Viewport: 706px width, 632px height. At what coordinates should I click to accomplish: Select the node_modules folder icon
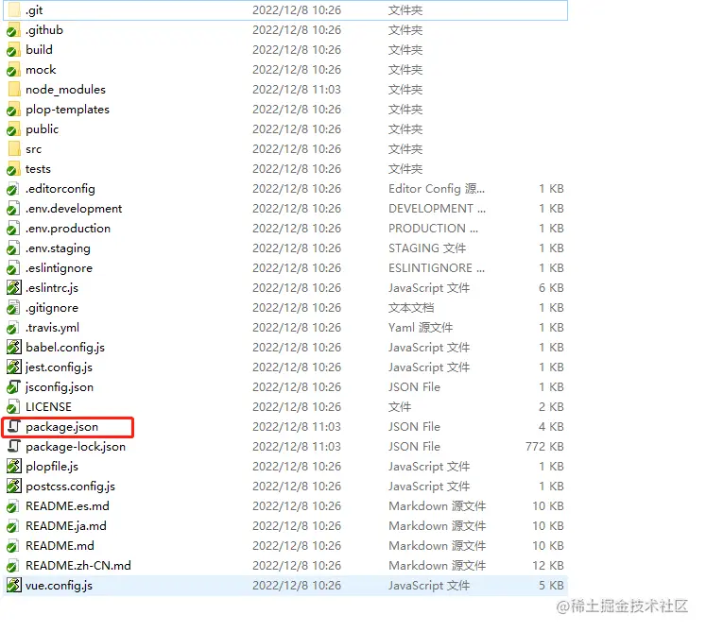pos(14,89)
